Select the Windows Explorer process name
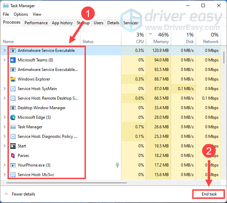Image resolution: width=227 pixels, height=203 pixels. 34,79
